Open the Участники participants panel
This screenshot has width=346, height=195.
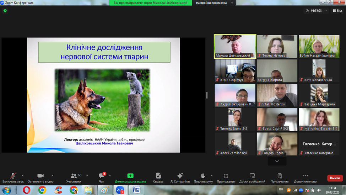pyautogui.click(x=74, y=178)
